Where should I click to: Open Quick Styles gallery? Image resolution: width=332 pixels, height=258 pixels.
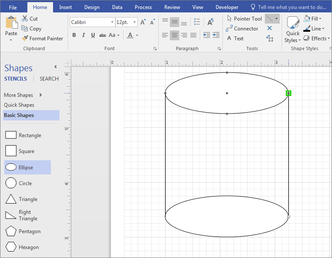[x=293, y=29]
